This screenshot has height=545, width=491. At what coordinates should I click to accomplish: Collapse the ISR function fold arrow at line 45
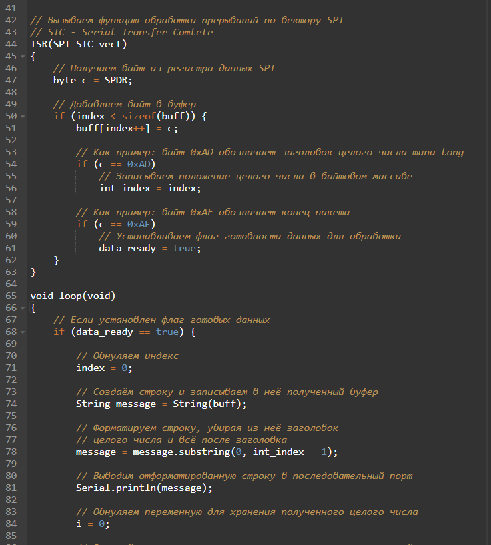[x=23, y=57]
